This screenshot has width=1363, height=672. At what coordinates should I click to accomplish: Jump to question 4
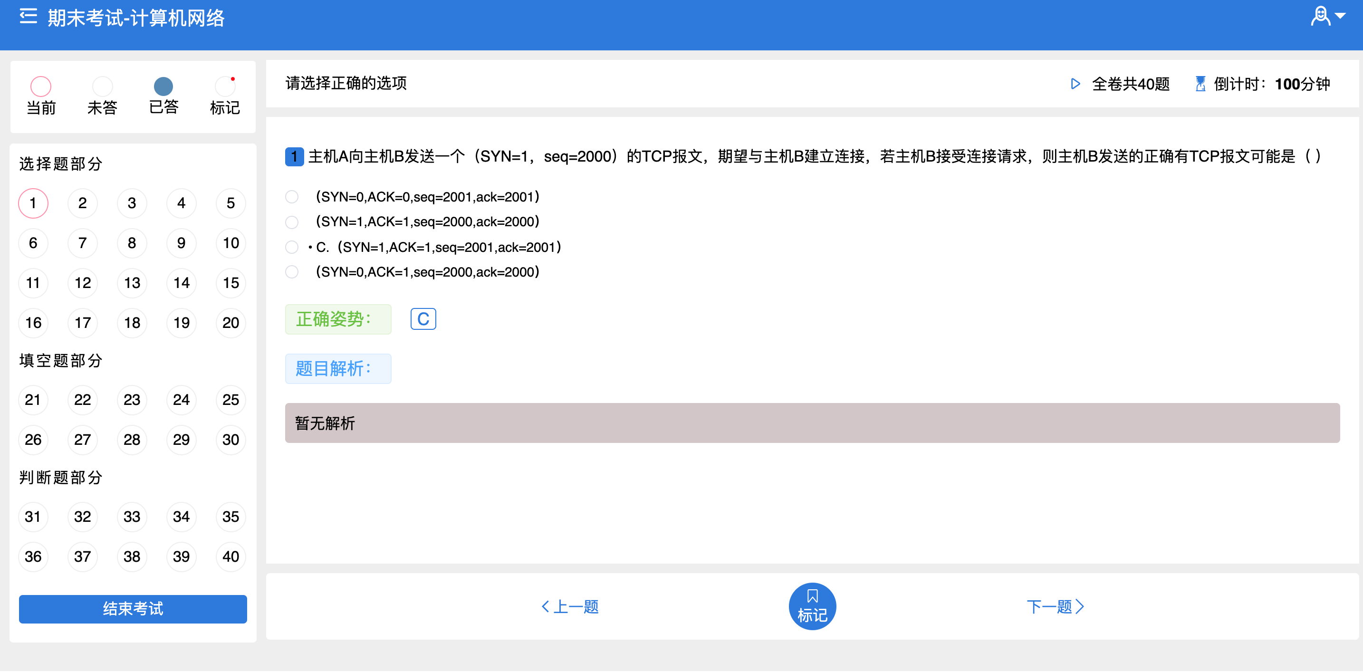(182, 203)
